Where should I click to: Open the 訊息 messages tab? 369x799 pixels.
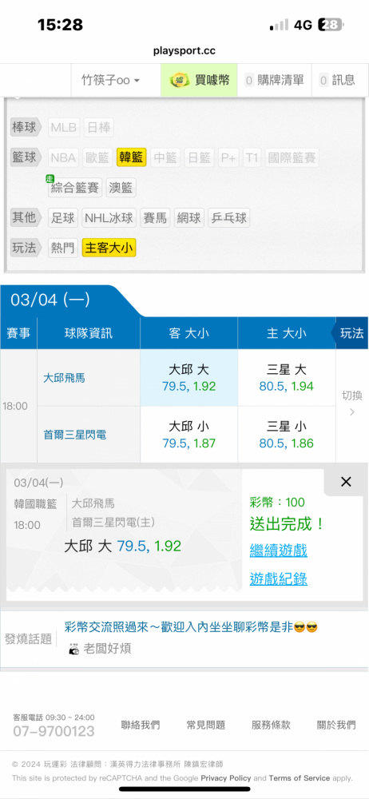[x=337, y=80]
